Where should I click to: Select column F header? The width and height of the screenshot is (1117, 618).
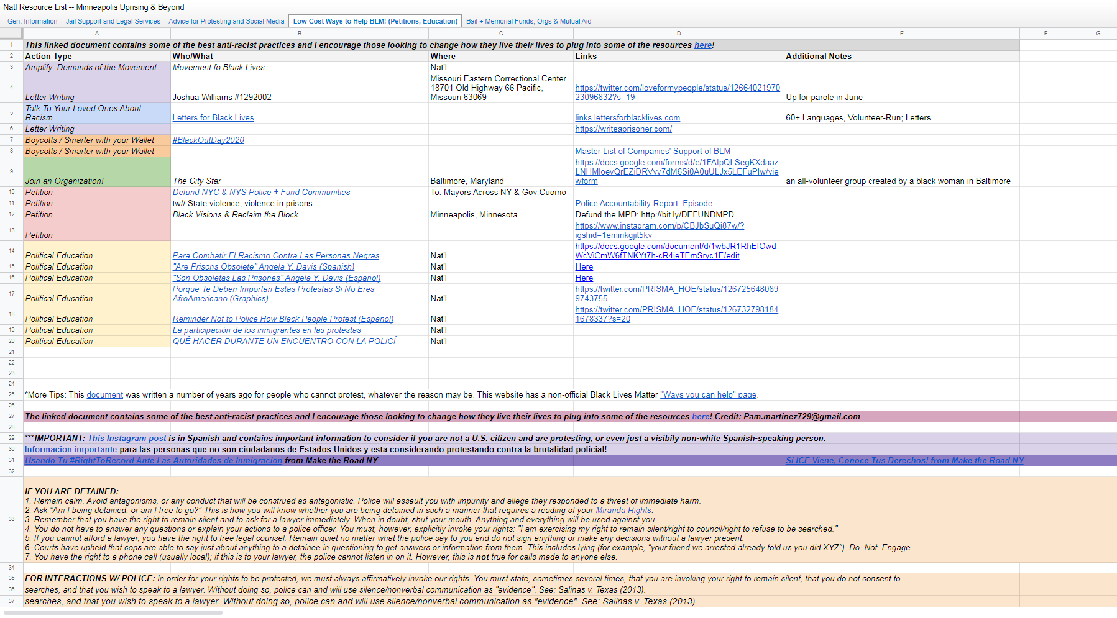click(1046, 34)
